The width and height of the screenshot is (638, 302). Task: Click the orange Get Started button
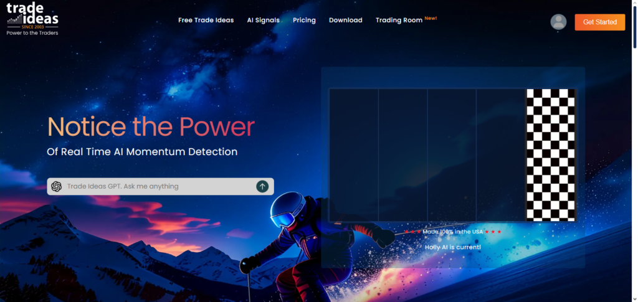(599, 22)
